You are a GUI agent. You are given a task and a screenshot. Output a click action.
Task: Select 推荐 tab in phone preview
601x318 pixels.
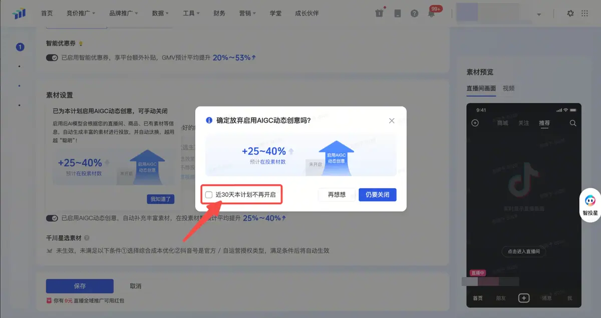click(544, 123)
